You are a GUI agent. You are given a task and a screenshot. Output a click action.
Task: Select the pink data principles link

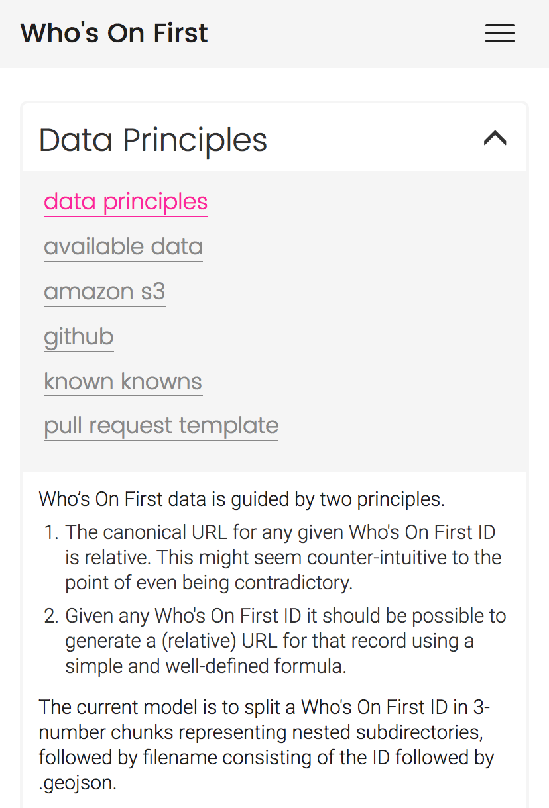tap(125, 201)
